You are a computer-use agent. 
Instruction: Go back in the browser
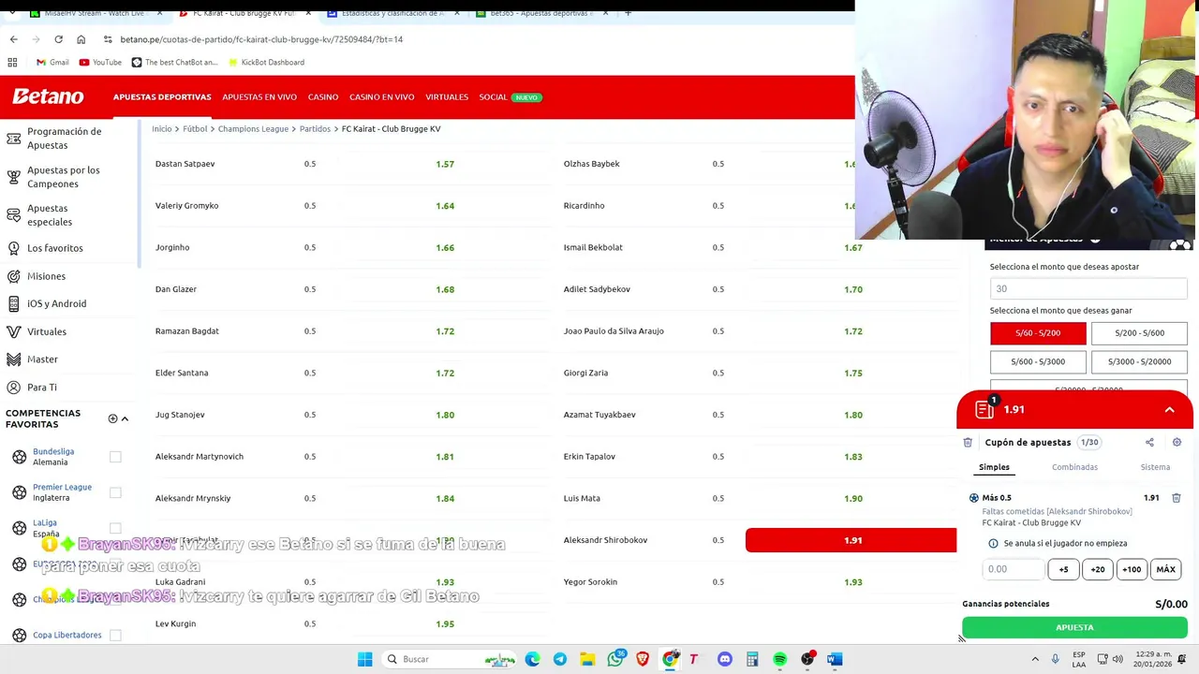pos(13,39)
